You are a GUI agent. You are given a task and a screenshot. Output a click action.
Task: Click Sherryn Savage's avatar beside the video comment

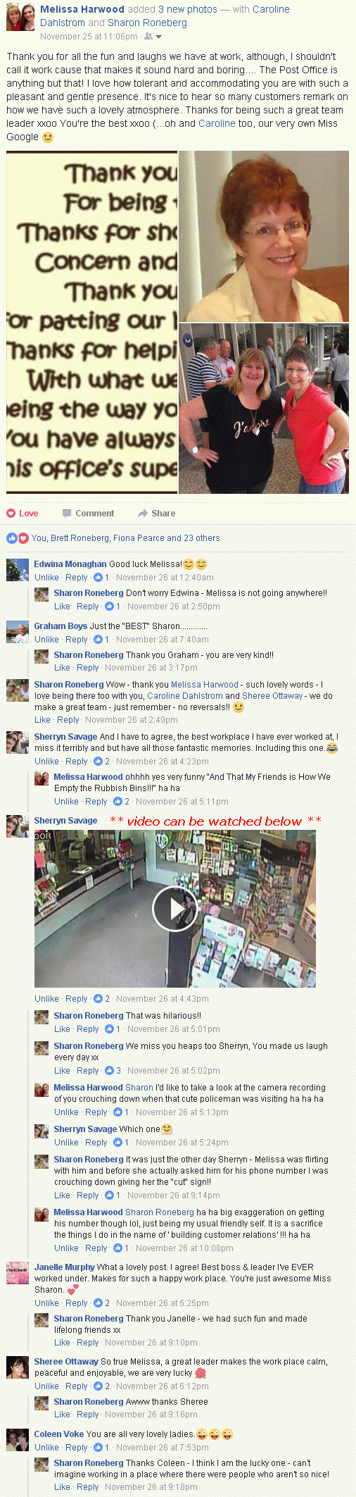(x=18, y=826)
